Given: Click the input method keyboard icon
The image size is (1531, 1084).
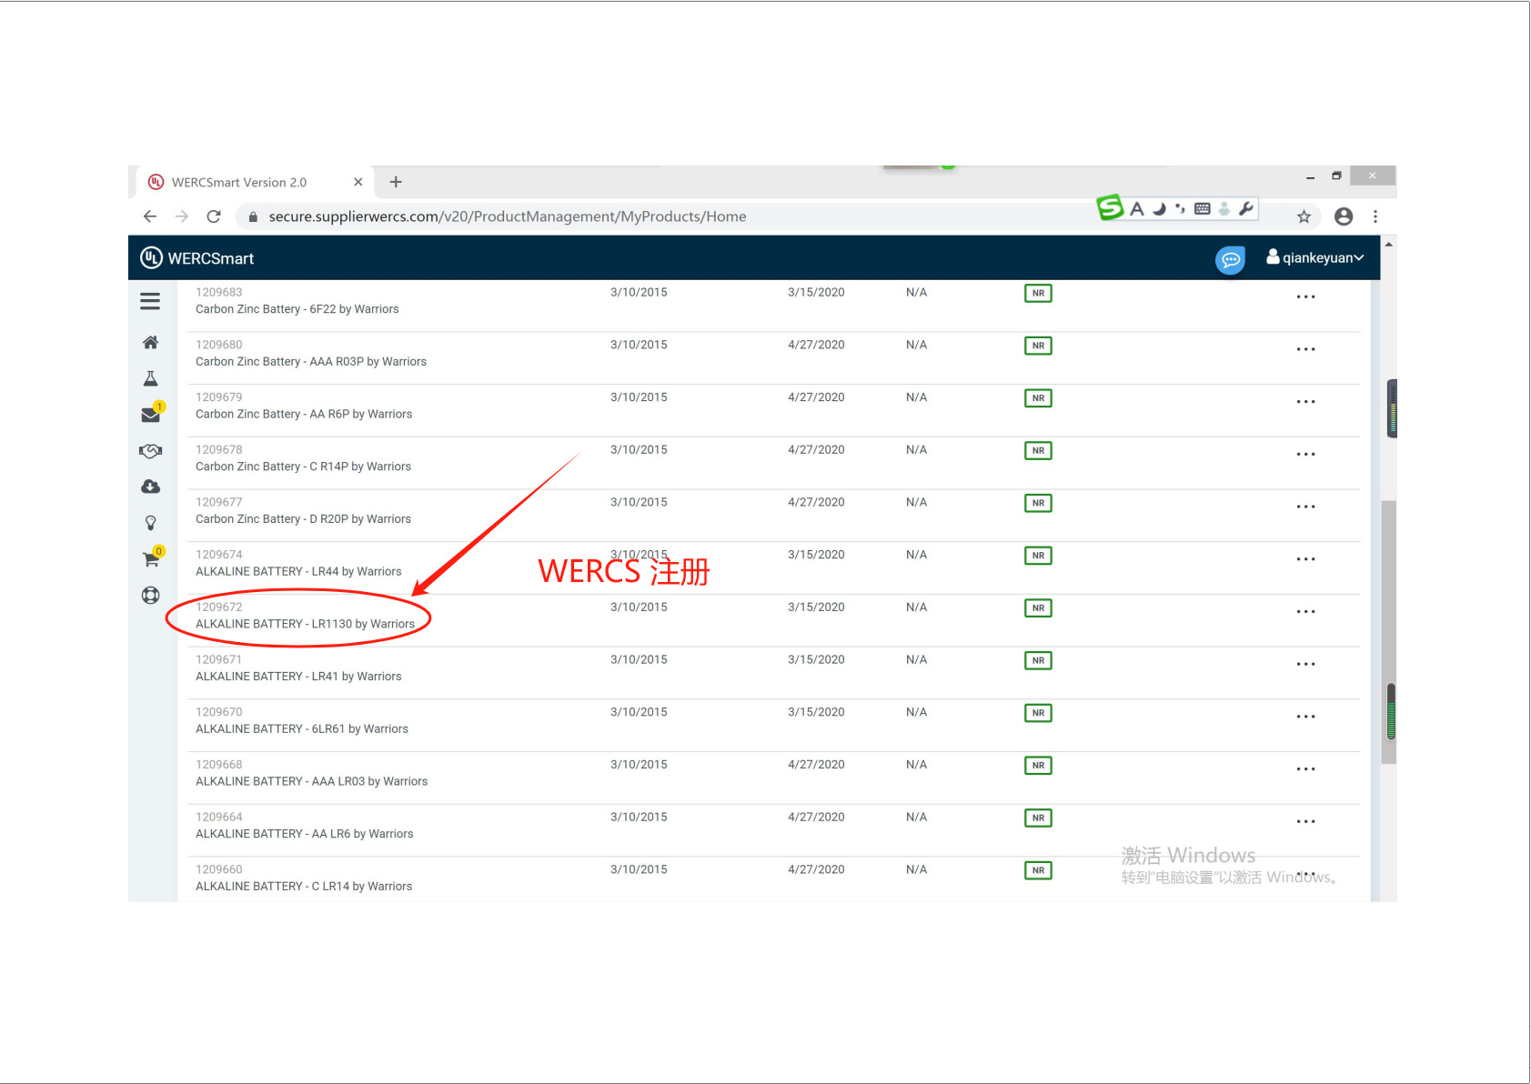Looking at the screenshot, I should tap(1202, 208).
